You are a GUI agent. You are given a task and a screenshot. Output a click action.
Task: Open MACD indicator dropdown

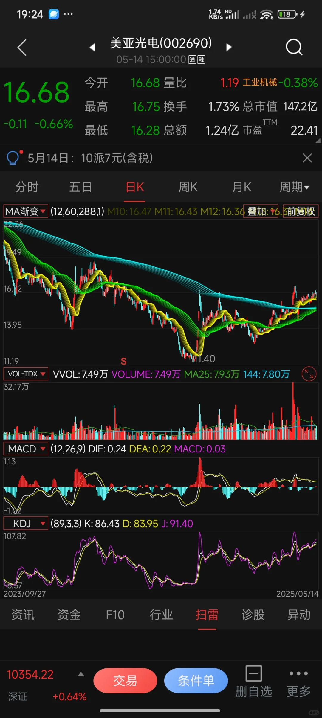26,449
